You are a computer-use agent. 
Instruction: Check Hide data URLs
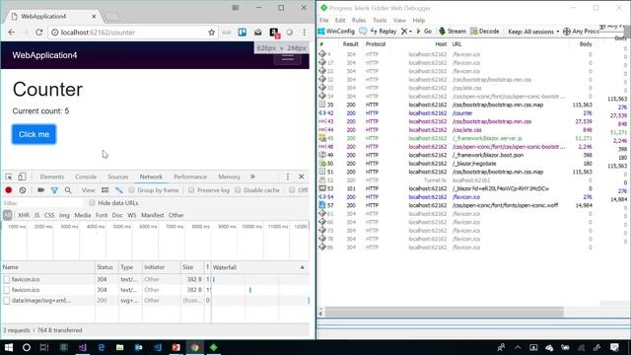point(92,203)
